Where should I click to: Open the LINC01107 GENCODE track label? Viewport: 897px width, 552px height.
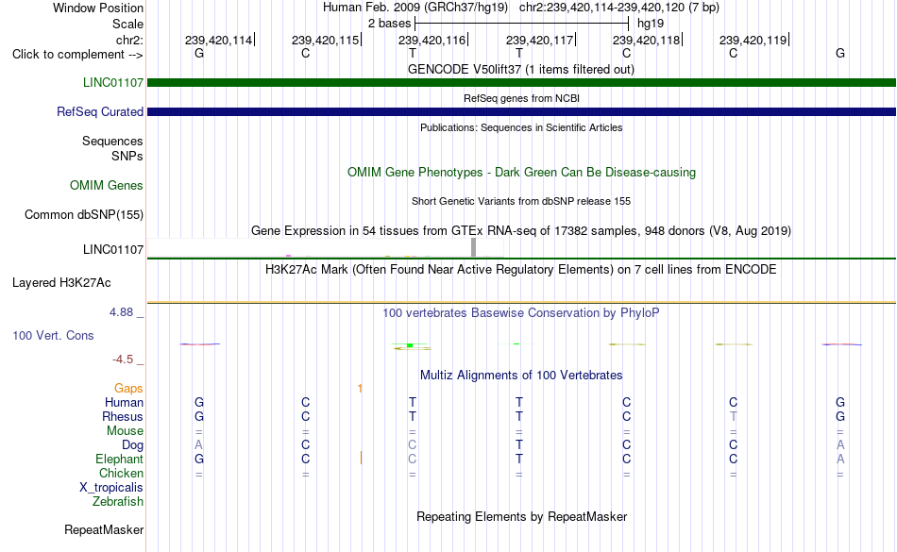pyautogui.click(x=112, y=83)
